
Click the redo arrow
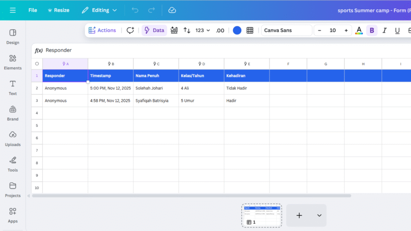tap(151, 10)
